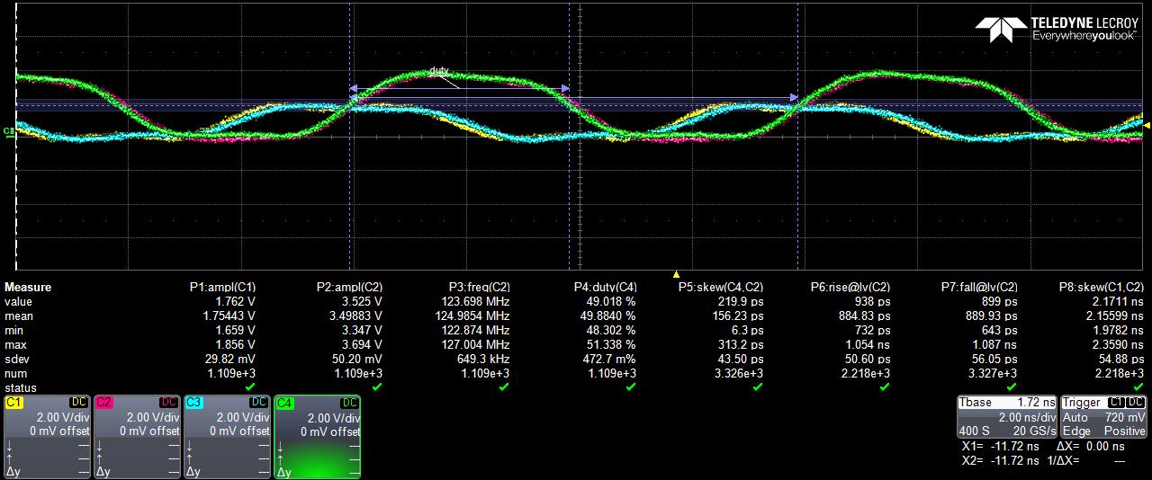Click the P2:ampl(C2) status checkmark
The height and width of the screenshot is (480, 1152).
pos(377,387)
